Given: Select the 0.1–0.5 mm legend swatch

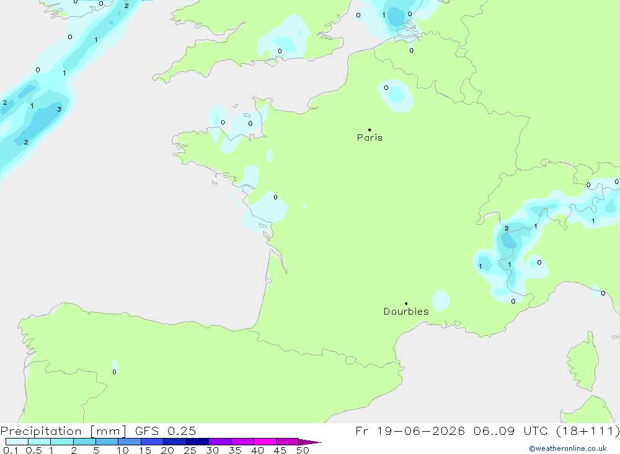Looking at the screenshot, I should [17, 442].
